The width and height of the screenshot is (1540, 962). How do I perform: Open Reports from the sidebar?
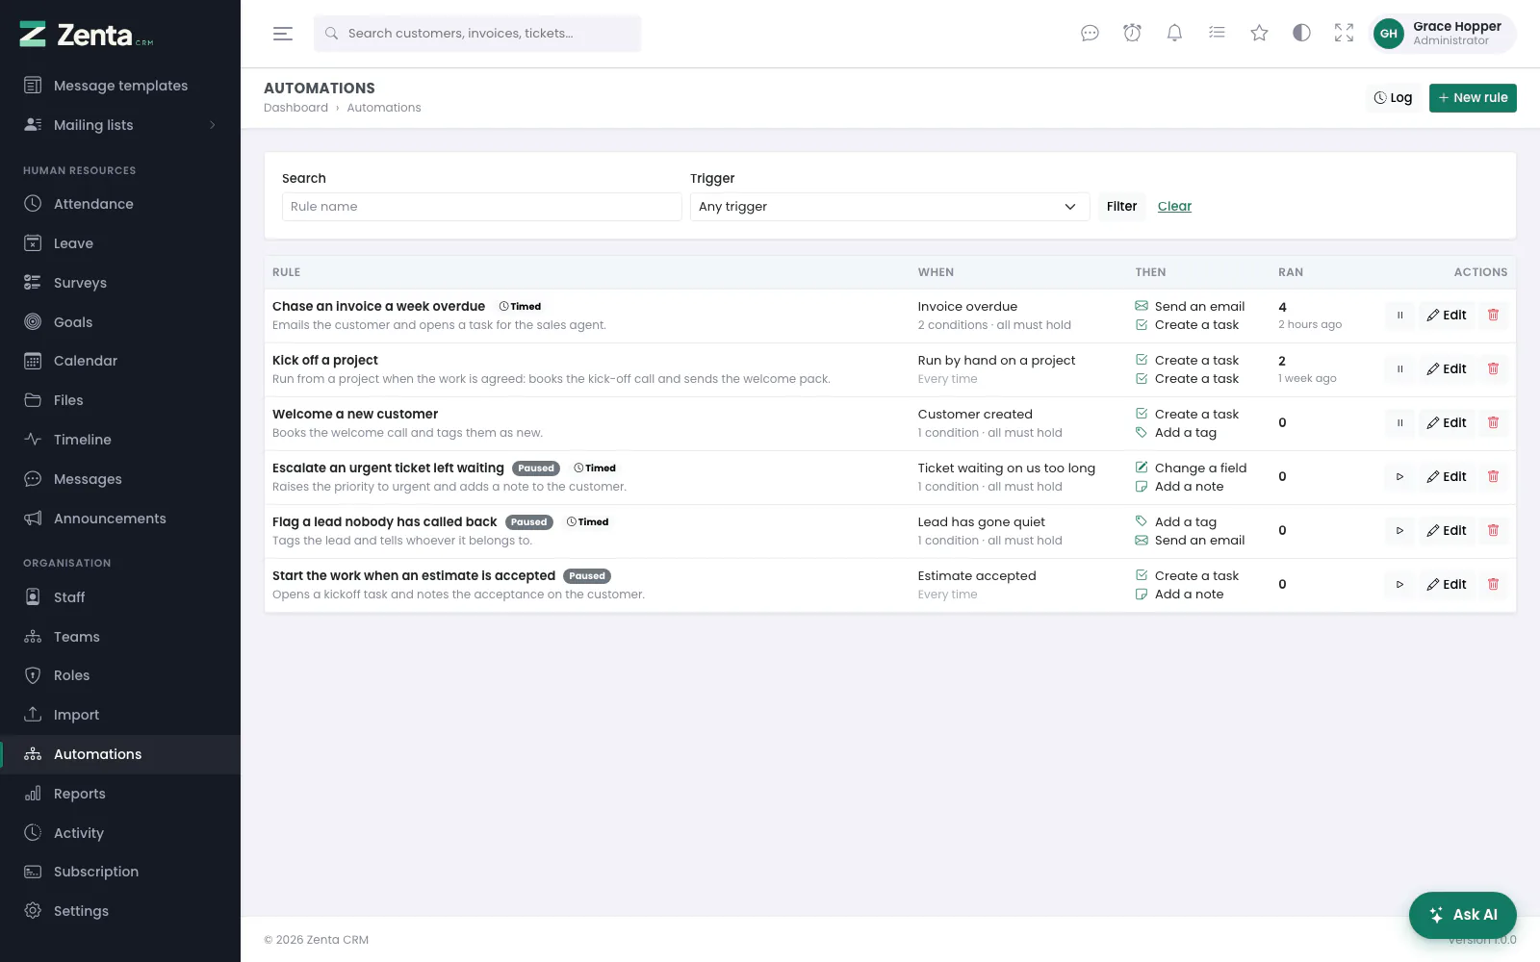(120, 794)
